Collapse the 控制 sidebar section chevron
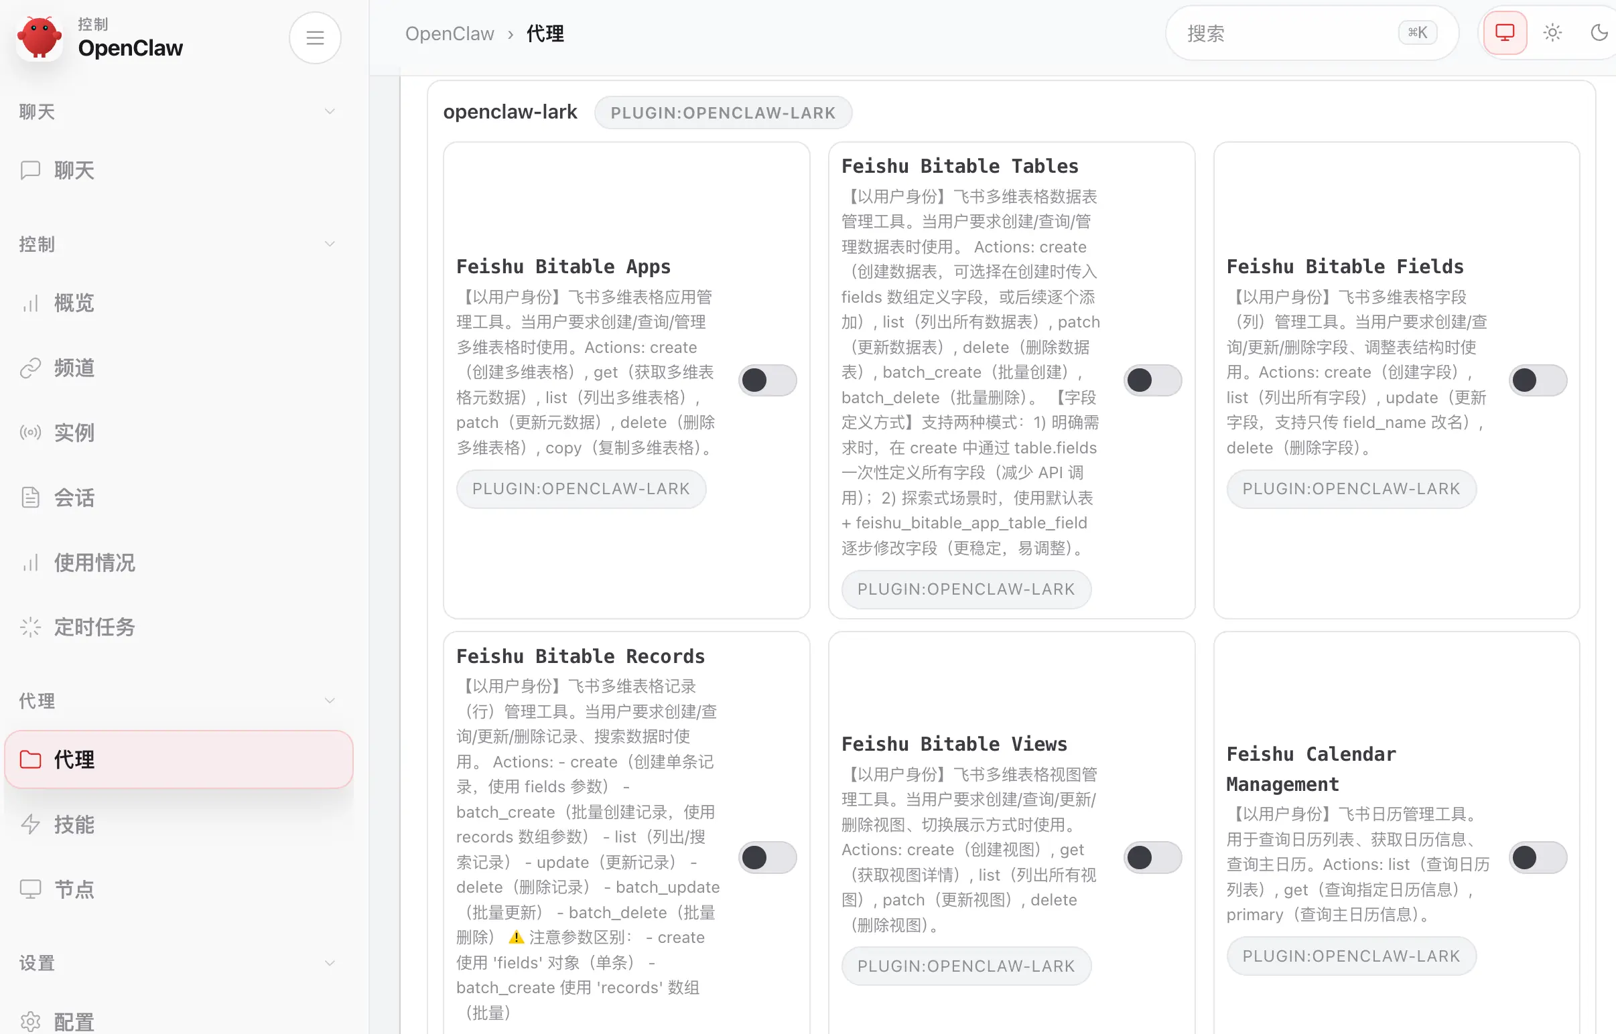The image size is (1616, 1034). (x=330, y=244)
